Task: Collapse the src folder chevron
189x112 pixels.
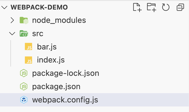Action: 12,34
